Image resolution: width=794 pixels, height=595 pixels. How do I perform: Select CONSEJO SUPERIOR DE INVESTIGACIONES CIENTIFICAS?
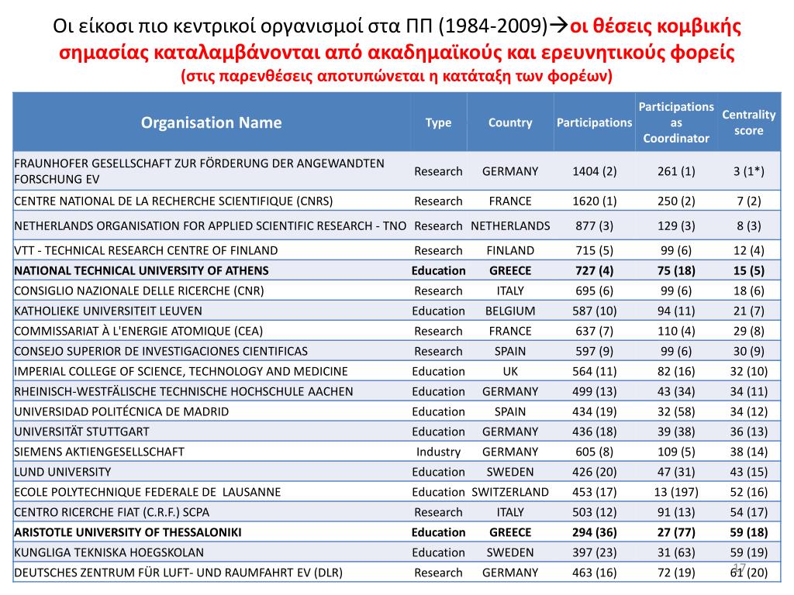tap(161, 351)
